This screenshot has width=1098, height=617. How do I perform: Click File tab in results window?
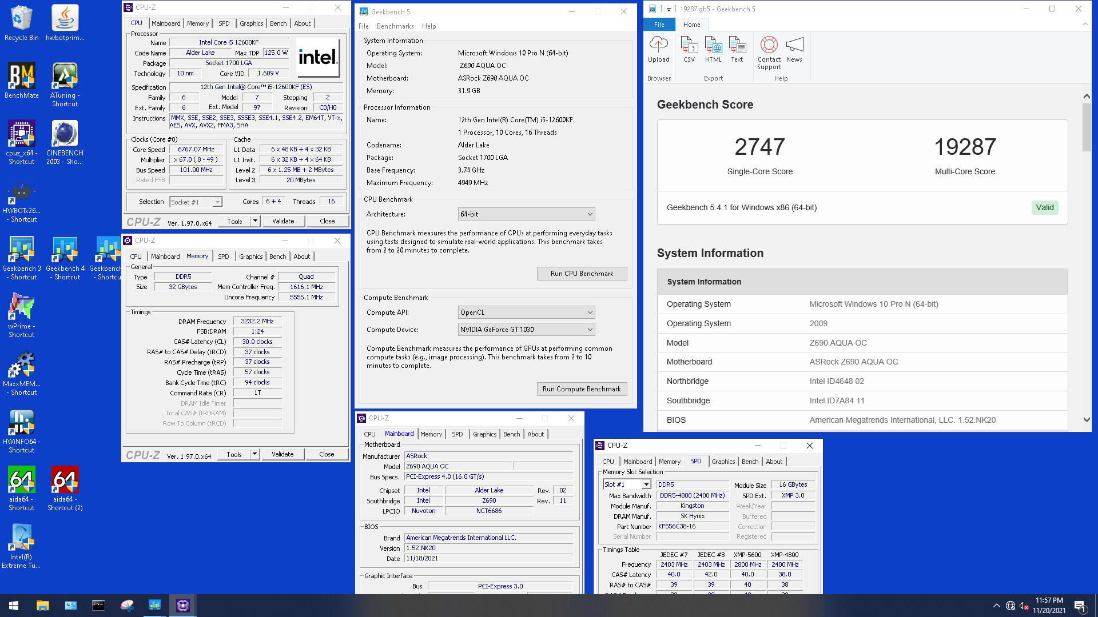pyautogui.click(x=659, y=25)
